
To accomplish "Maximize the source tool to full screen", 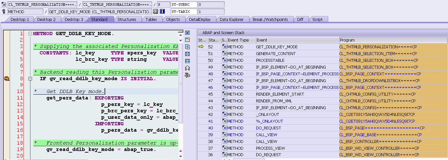I will (x=187, y=54).
